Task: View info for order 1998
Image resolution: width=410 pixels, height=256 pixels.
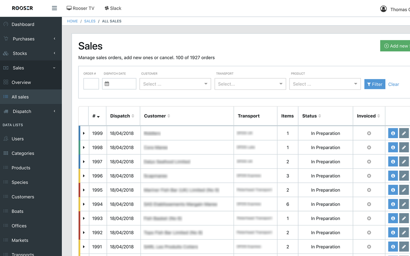Action: click(393, 147)
